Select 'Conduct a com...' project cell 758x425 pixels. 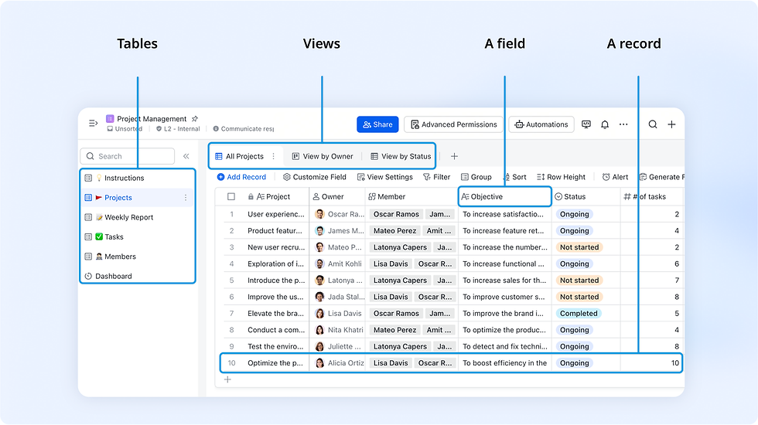point(277,330)
